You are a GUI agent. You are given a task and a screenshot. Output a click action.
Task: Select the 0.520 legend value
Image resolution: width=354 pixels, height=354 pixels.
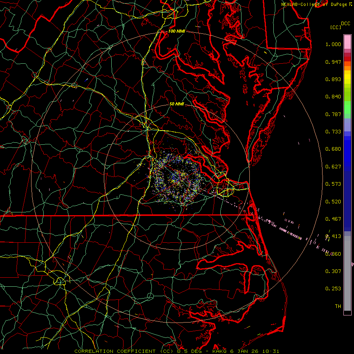point(333,202)
